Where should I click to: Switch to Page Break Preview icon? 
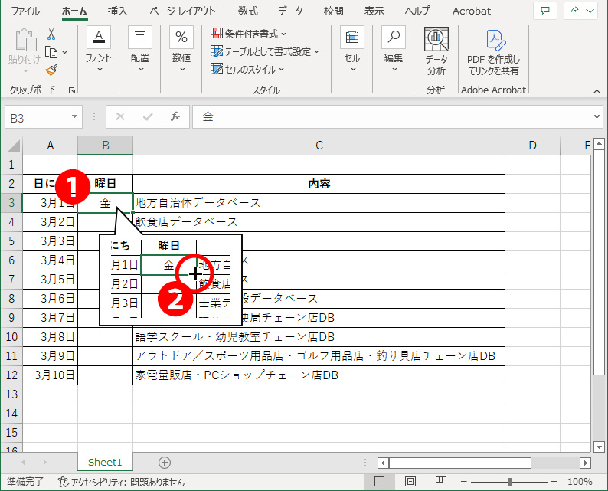(440, 482)
